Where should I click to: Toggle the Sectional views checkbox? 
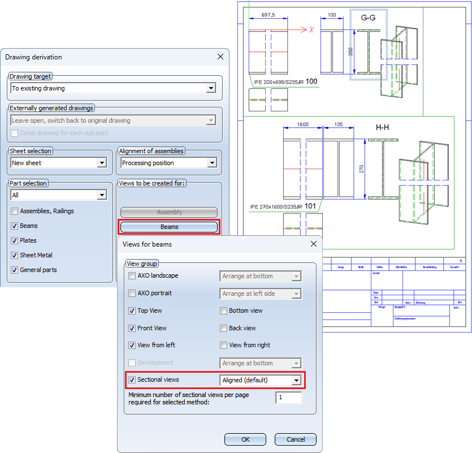pos(132,380)
